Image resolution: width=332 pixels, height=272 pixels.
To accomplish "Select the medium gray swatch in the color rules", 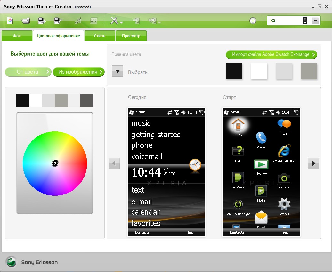I will click(309, 71).
